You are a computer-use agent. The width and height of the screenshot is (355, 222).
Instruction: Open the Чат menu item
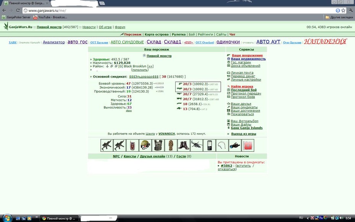point(232,34)
